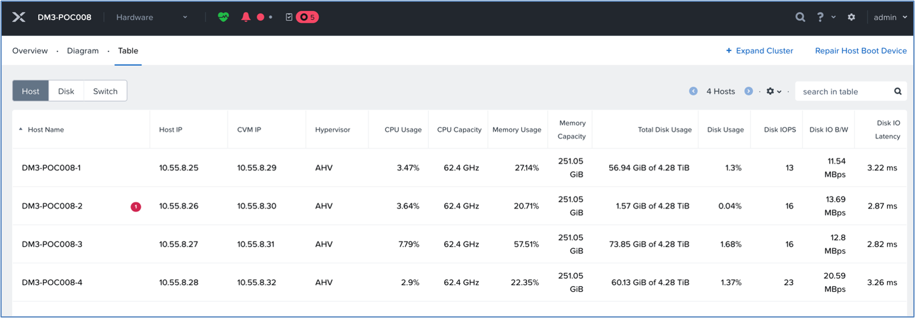Image resolution: width=915 pixels, height=318 pixels.
Task: Click the red badge showing 5
Action: [307, 17]
